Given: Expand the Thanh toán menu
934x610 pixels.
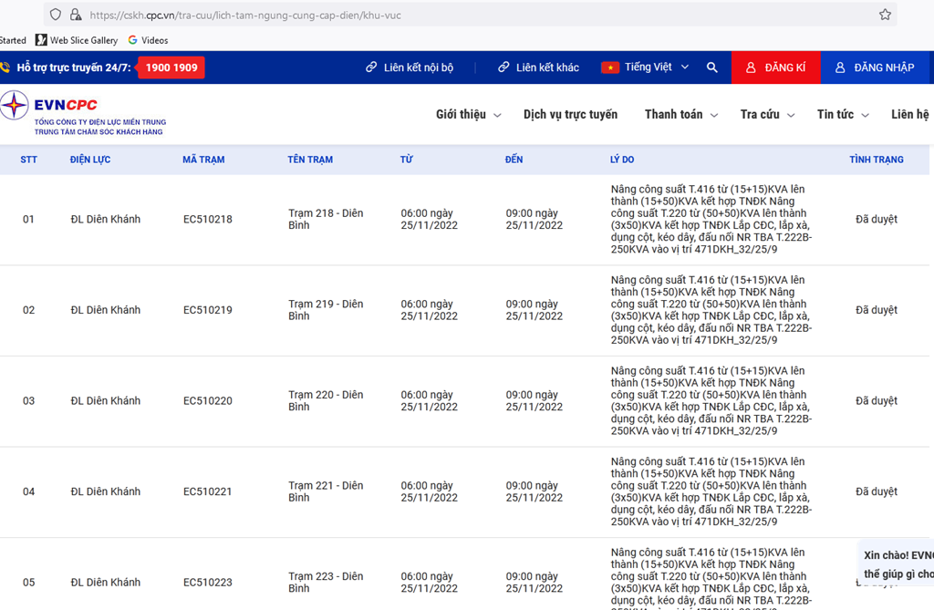Looking at the screenshot, I should 680,115.
